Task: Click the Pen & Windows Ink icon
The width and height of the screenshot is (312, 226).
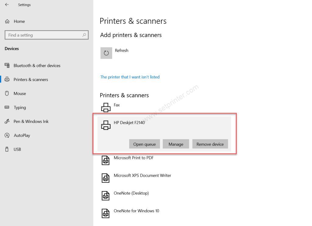Action: pyautogui.click(x=7, y=121)
